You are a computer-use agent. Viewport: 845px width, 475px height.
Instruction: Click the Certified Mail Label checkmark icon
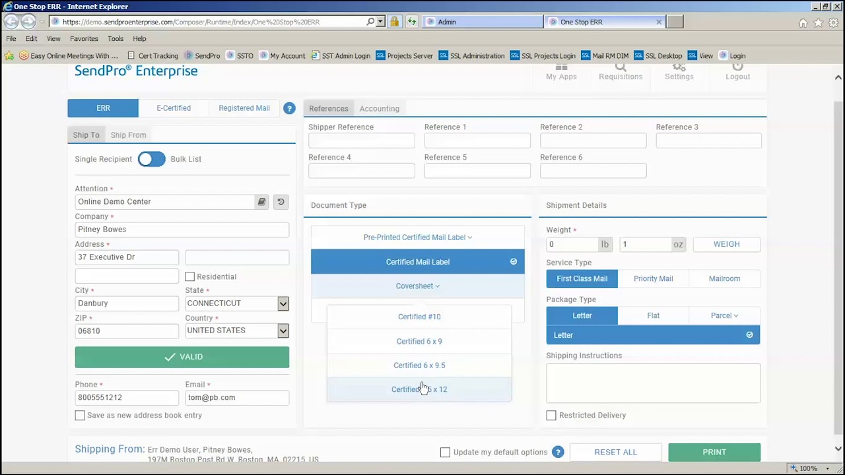point(513,262)
